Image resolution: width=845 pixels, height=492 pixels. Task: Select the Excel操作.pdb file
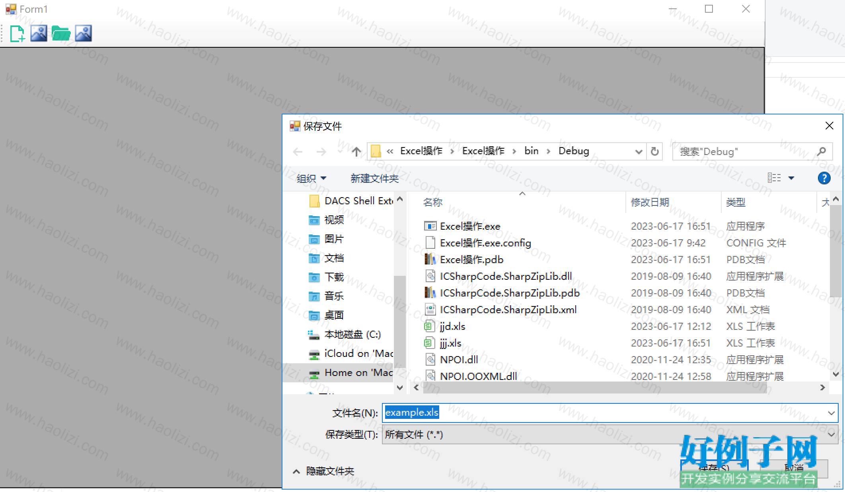(464, 260)
